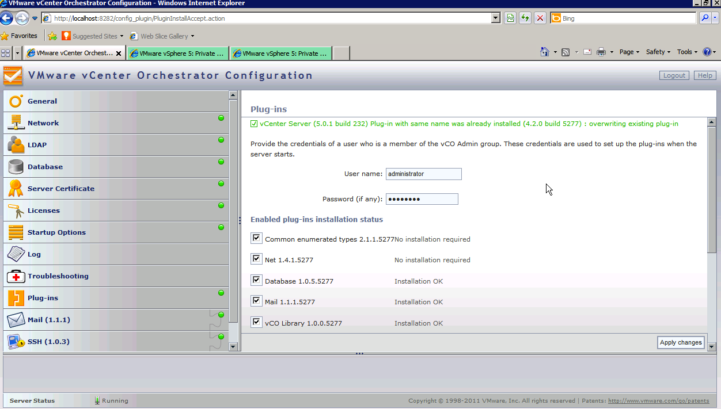Click the Bing search magnifier button
The height and width of the screenshot is (409, 721).
click(x=705, y=18)
